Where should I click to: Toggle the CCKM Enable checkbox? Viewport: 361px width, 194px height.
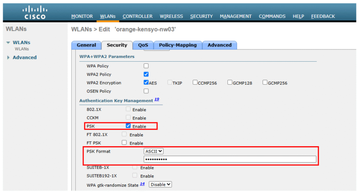click(x=128, y=117)
